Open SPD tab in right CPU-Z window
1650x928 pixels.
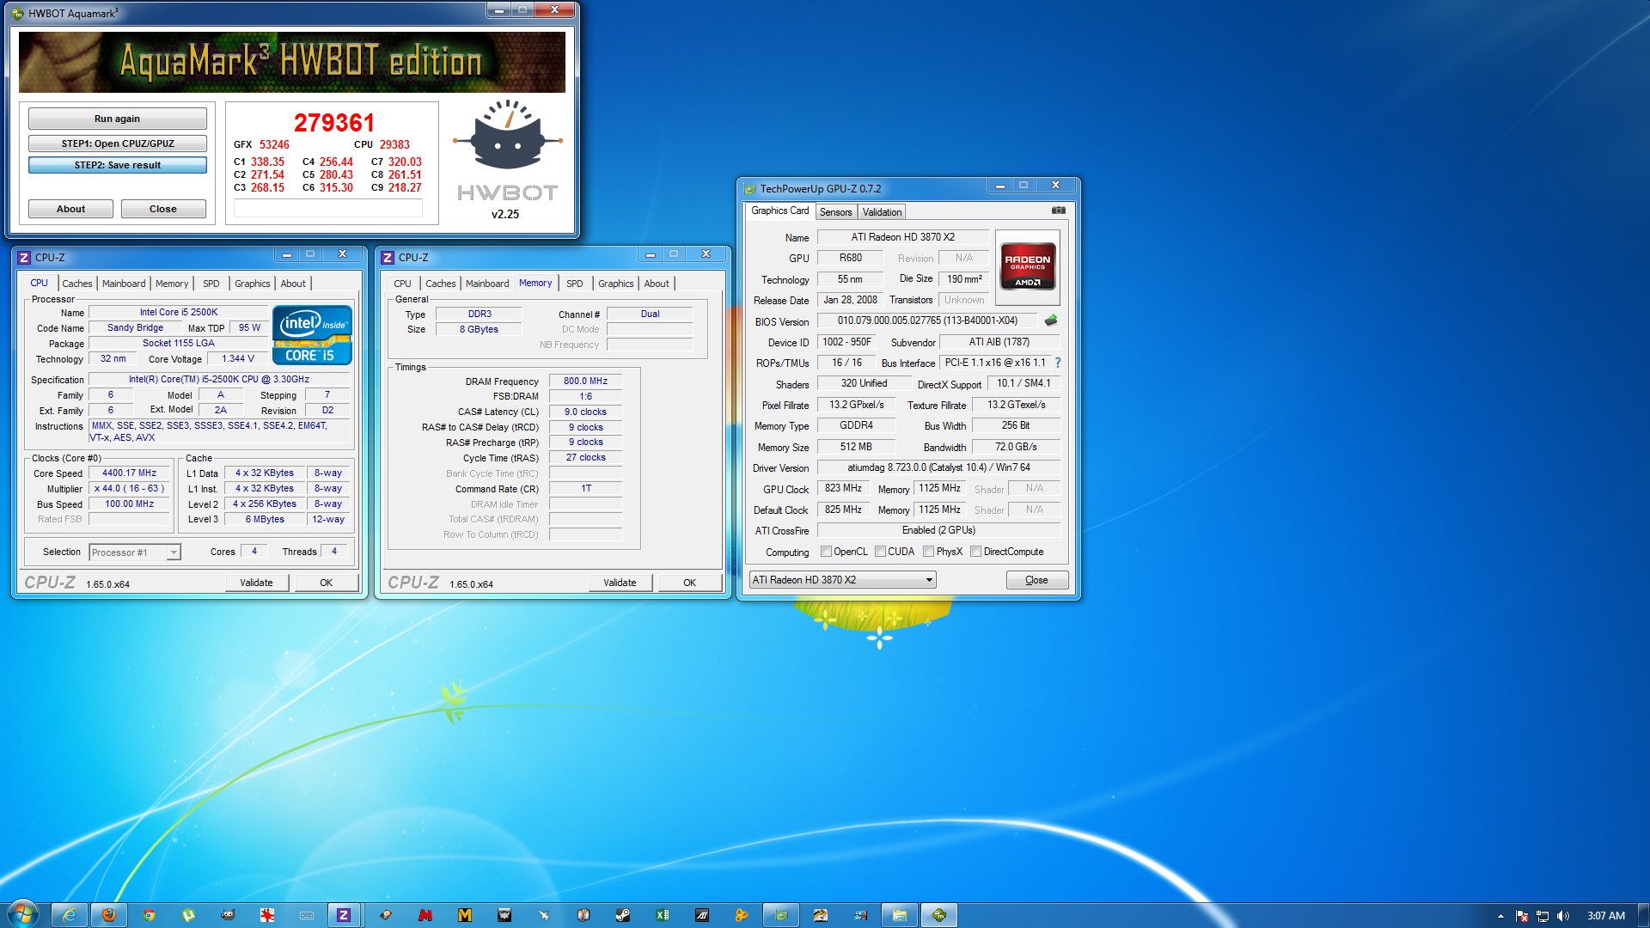click(x=575, y=284)
